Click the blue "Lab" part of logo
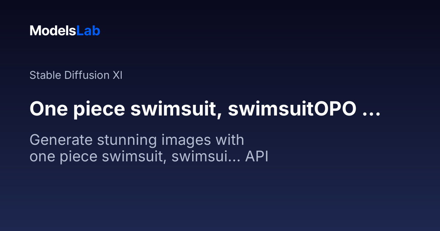 click(88, 31)
